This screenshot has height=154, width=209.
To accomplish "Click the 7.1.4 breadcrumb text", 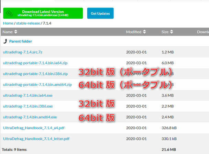I will (47, 23).
